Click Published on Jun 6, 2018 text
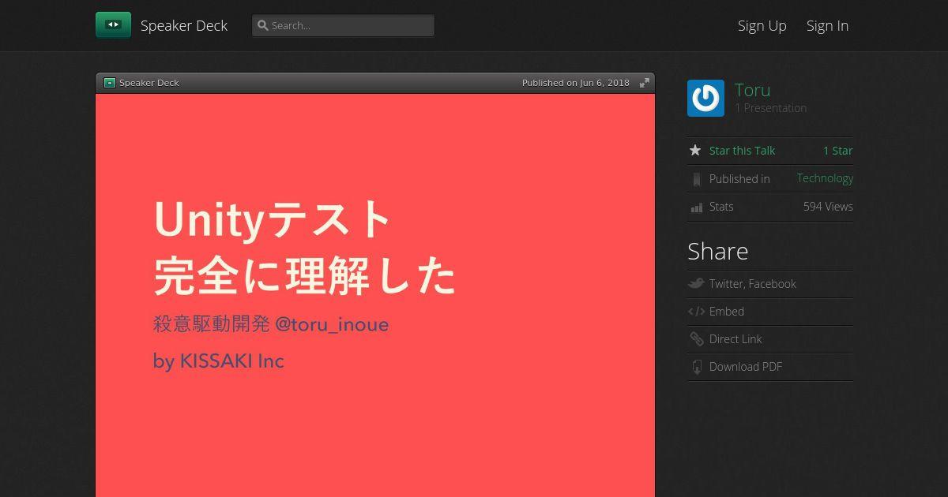Viewport: 948px width, 497px height. point(576,83)
